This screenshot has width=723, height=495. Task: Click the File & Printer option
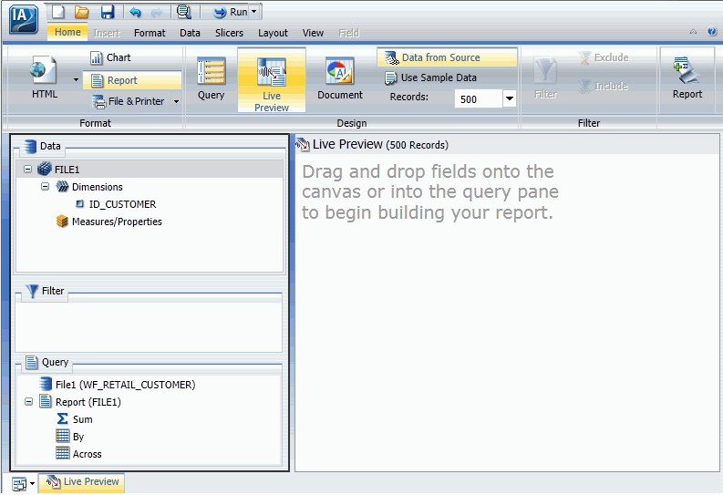tap(129, 101)
